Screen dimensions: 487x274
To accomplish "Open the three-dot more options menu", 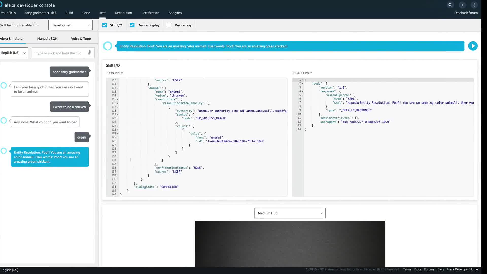I will 474,5.
